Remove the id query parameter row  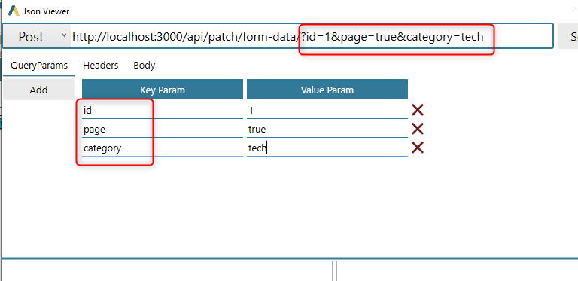[x=417, y=110]
